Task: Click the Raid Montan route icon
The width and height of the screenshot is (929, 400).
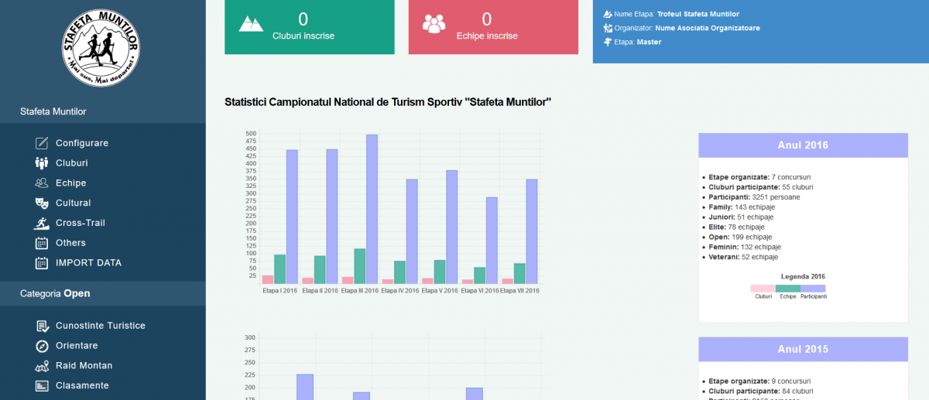Action: [x=42, y=366]
